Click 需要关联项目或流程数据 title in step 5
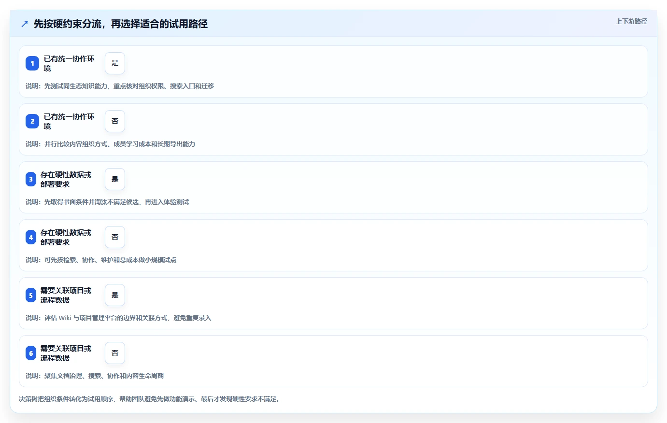667x423 pixels. pos(66,295)
